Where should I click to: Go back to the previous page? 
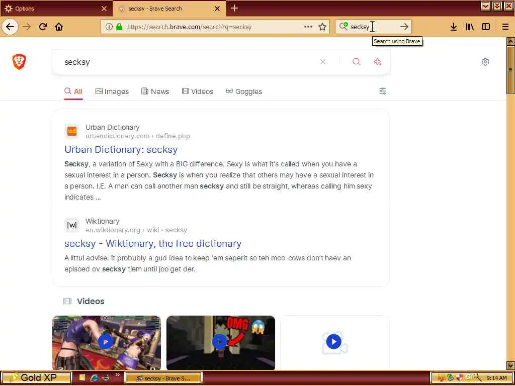point(10,27)
